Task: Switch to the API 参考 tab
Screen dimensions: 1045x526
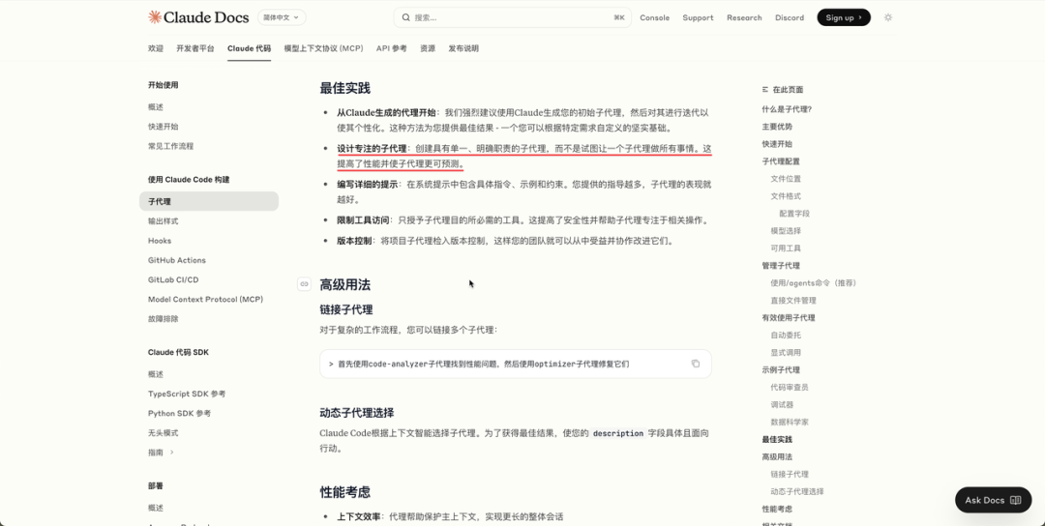Action: pyautogui.click(x=391, y=48)
